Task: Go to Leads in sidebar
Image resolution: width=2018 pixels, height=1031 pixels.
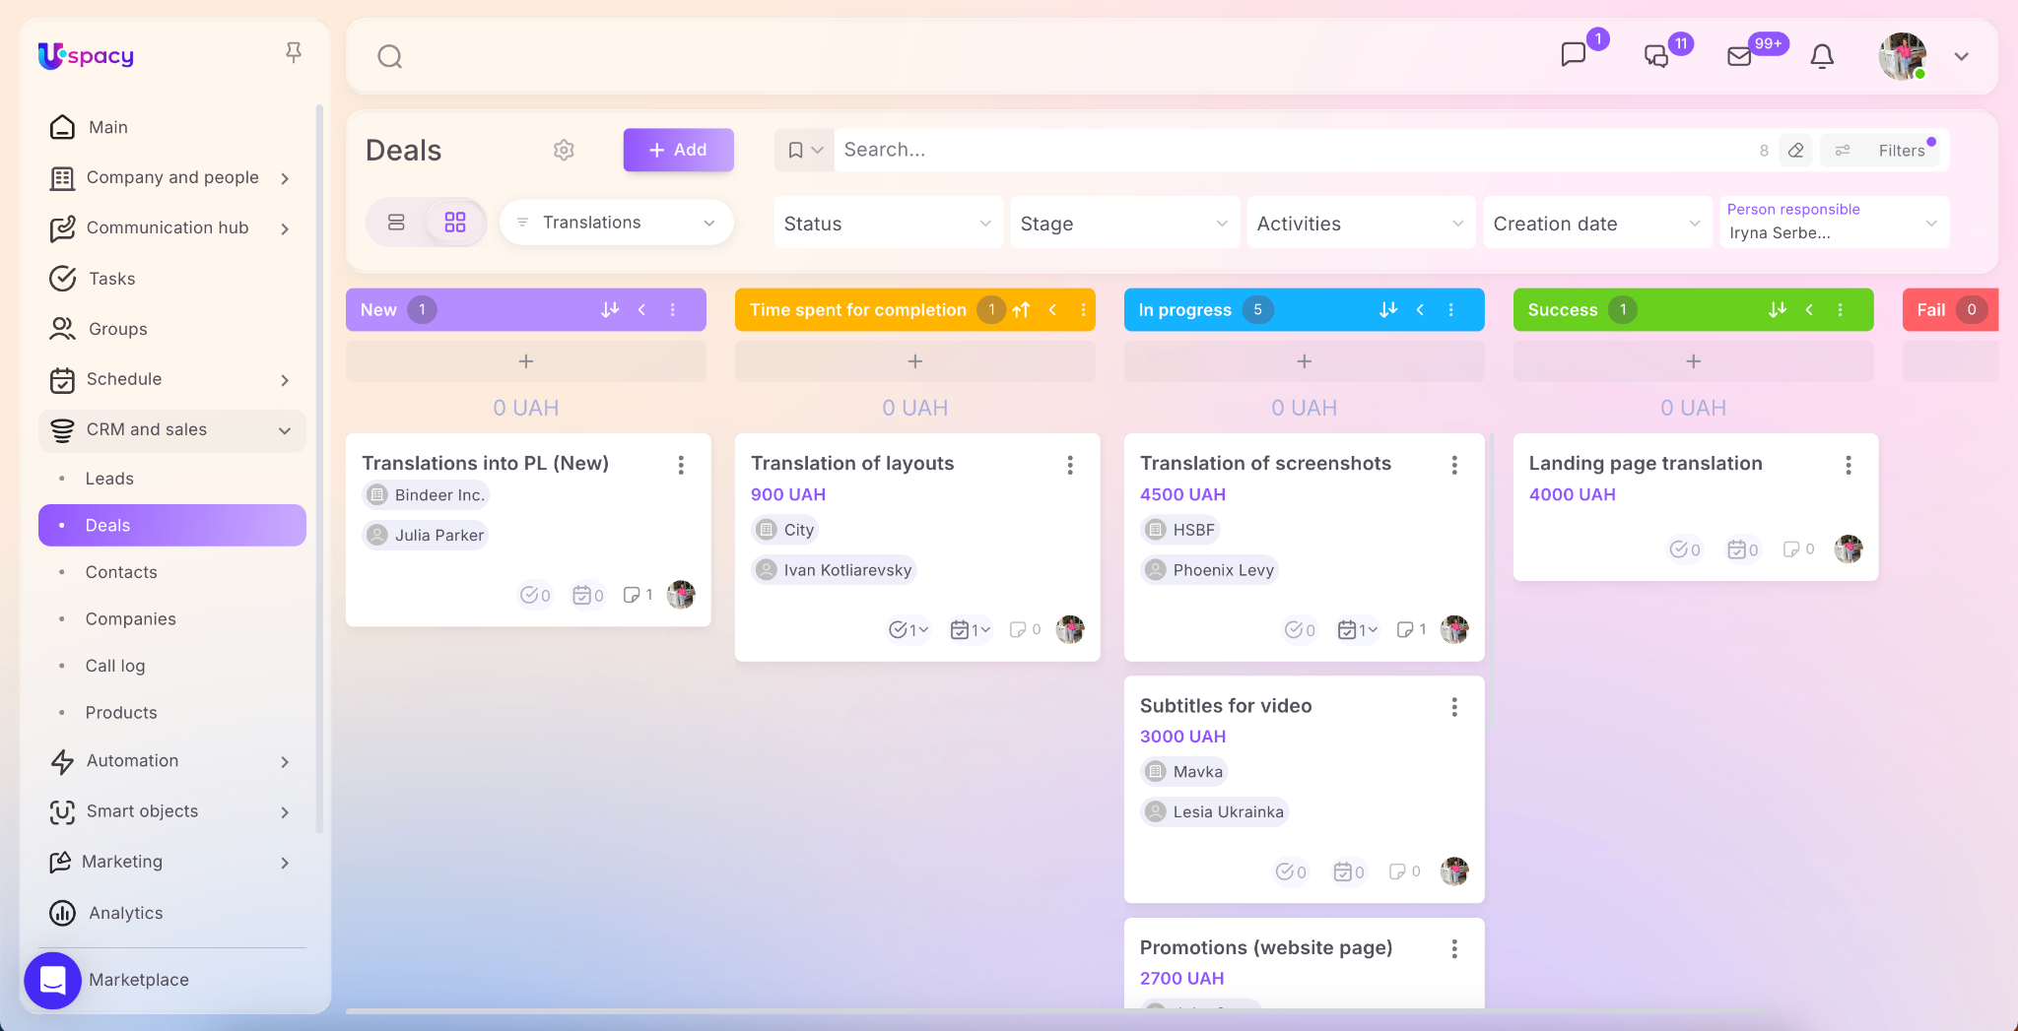Action: pyautogui.click(x=109, y=479)
